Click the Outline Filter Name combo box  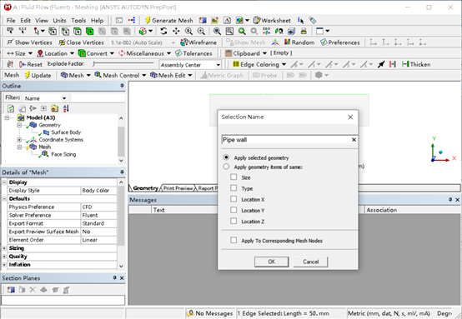[x=46, y=98]
